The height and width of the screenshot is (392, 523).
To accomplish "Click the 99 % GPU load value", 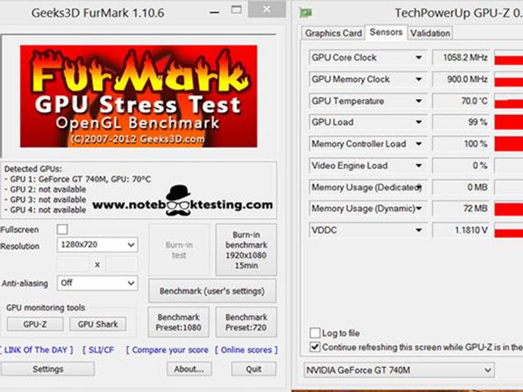I will 461,123.
